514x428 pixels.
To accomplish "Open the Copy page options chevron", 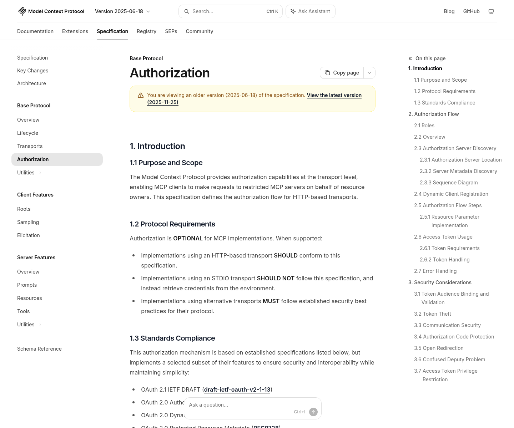I will (369, 73).
